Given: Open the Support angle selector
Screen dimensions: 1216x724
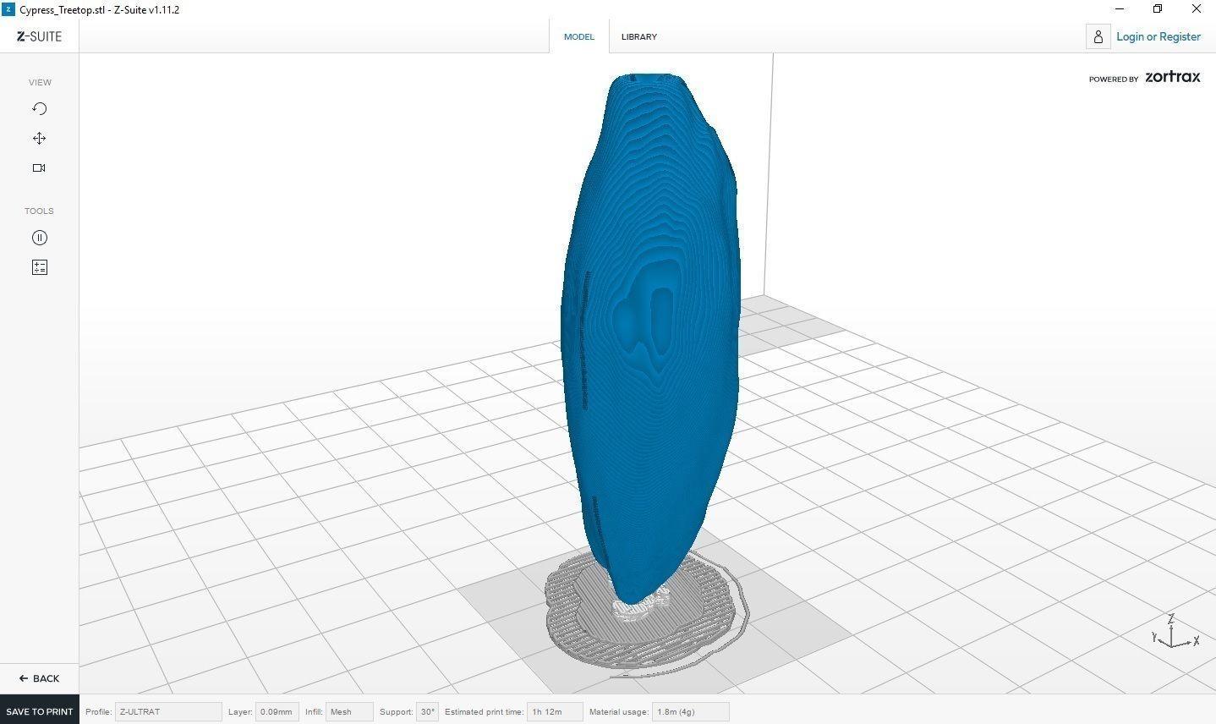Looking at the screenshot, I should point(427,711).
